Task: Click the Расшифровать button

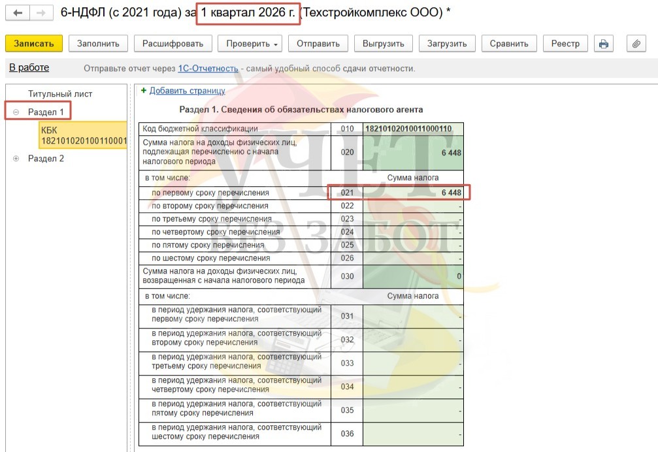Action: pyautogui.click(x=173, y=44)
